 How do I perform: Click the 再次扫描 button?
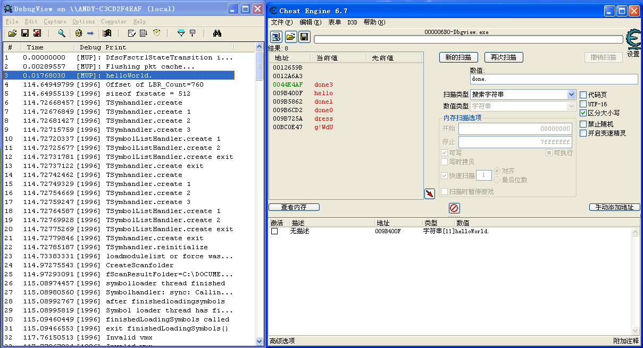coord(504,57)
